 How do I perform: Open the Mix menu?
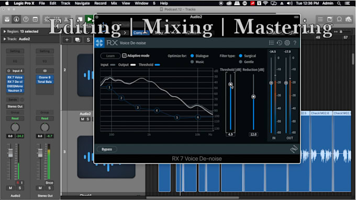tap(114, 3)
